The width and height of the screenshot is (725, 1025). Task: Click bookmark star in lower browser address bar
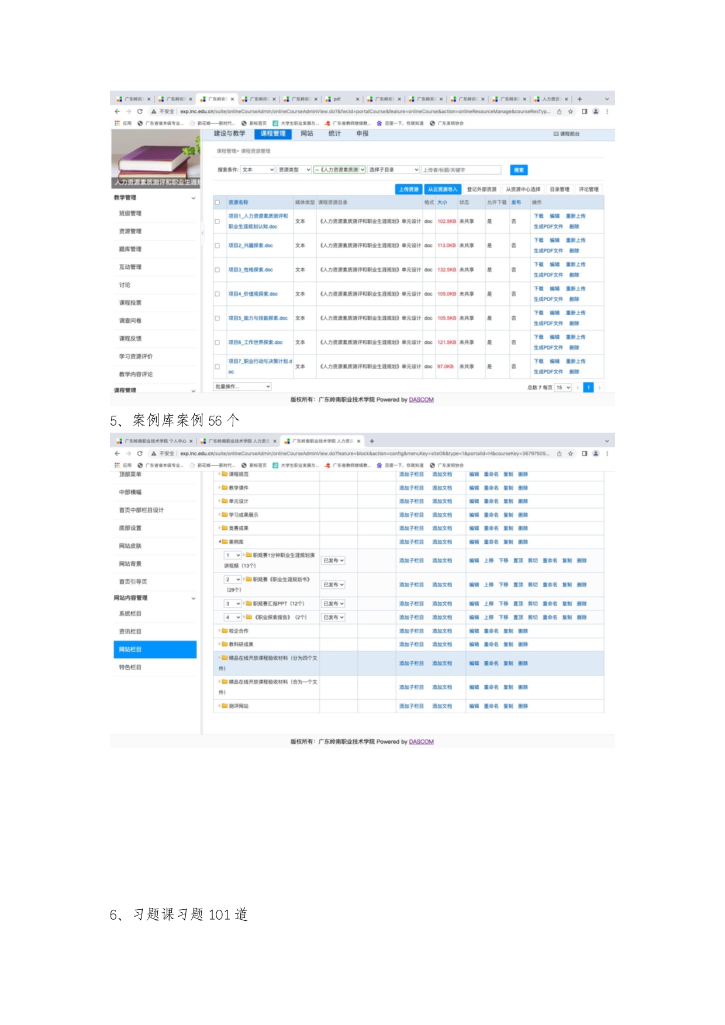pyautogui.click(x=571, y=454)
